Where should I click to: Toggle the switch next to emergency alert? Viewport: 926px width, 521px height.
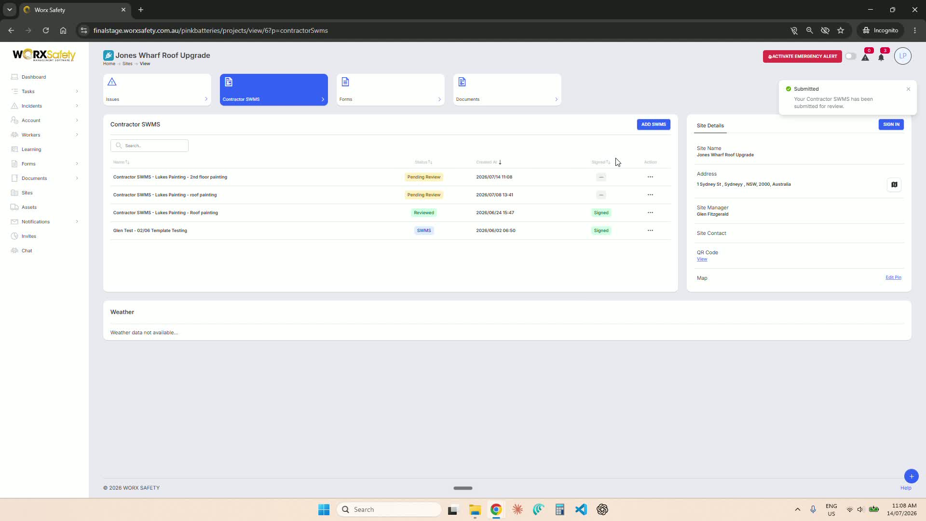850,56
